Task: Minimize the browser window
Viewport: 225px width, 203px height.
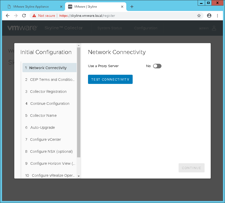Action: [x=201, y=3]
